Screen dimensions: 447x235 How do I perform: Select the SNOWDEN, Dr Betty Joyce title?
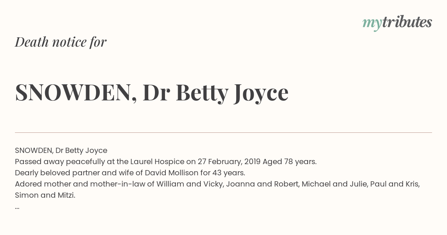152,93
